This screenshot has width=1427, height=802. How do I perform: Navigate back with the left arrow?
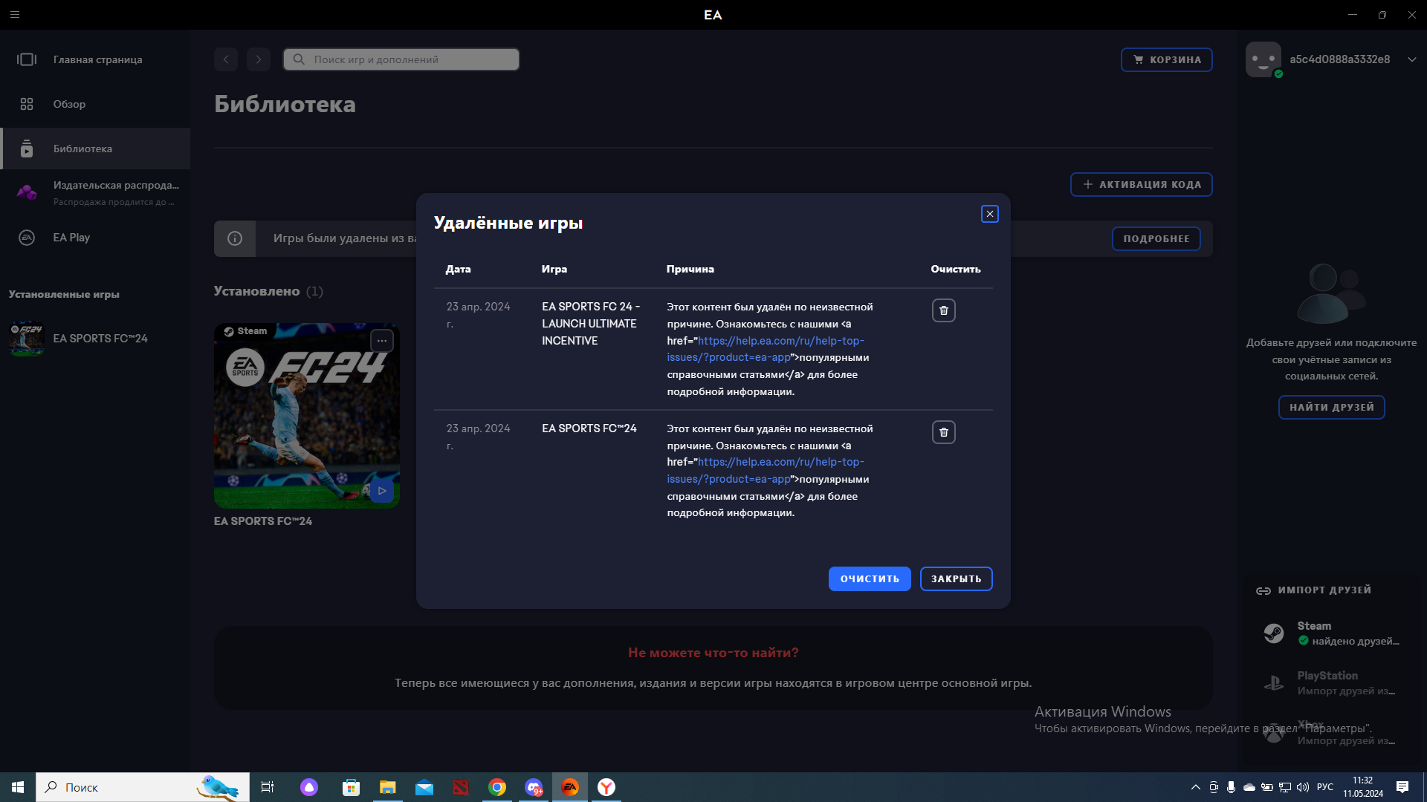(226, 59)
